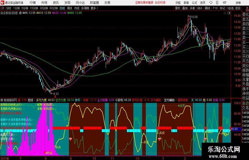The width and height of the screenshot is (249, 160).
Task: Open the customer service headset icon
Action: [211, 3]
